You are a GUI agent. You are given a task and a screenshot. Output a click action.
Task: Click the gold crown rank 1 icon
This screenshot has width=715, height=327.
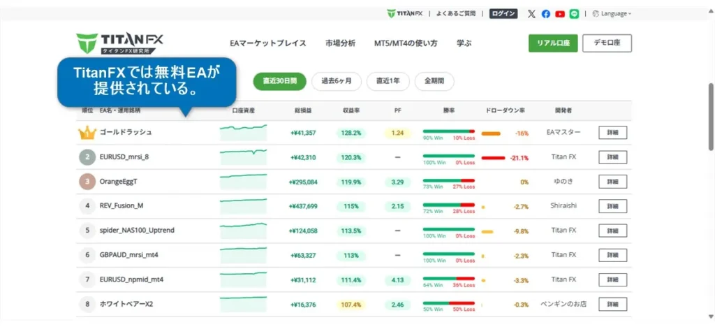tap(87, 132)
